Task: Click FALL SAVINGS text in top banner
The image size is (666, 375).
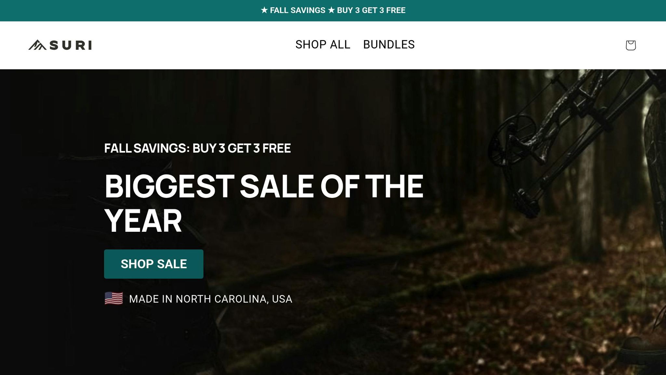Action: coord(298,10)
